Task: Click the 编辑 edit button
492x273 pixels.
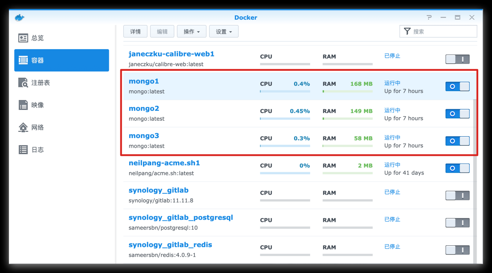Action: pyautogui.click(x=162, y=32)
